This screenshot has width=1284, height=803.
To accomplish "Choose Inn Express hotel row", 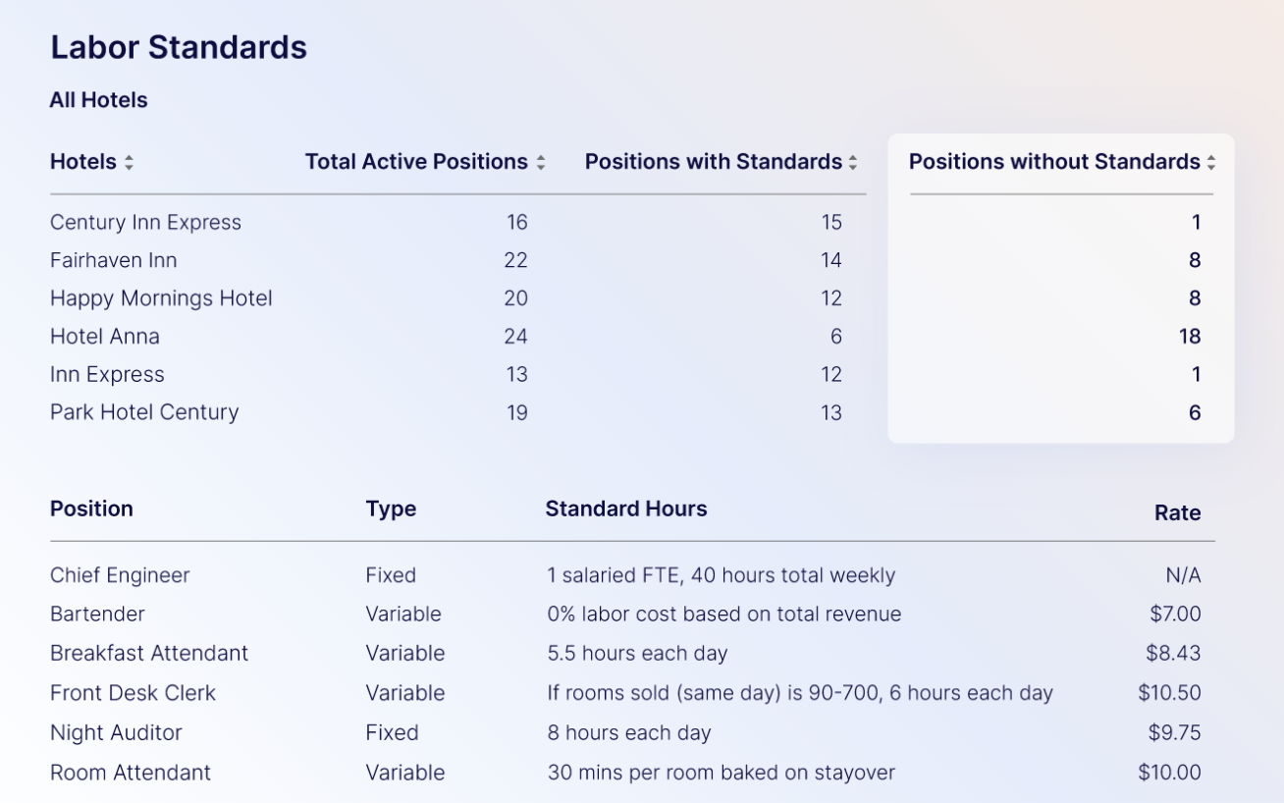I will [x=107, y=375].
